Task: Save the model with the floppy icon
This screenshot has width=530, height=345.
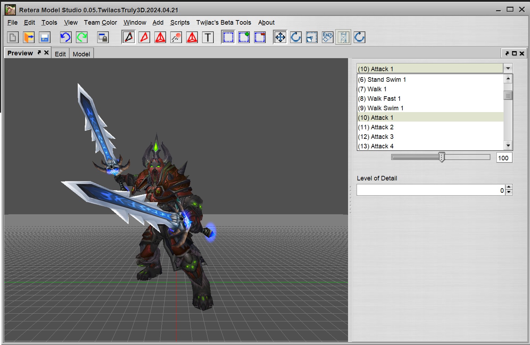Action: [45, 37]
